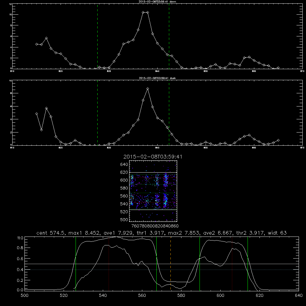Click the left green dashed line in the dusk plot
306x306 pixels.
97,113
